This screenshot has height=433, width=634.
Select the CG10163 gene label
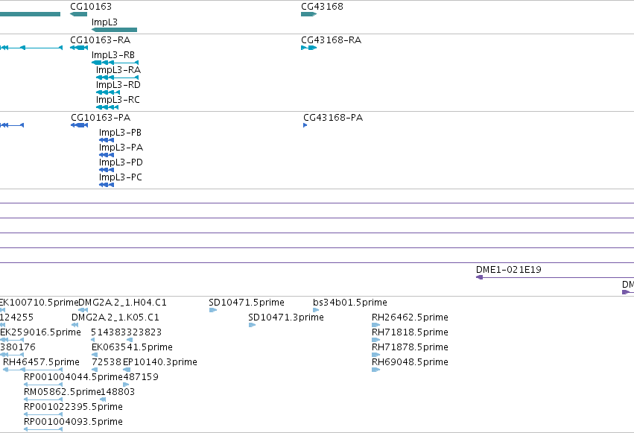click(91, 7)
